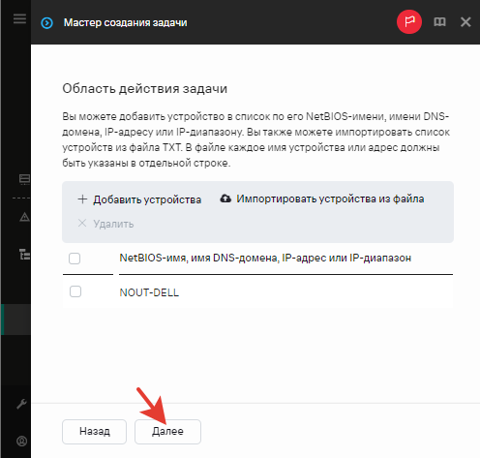Viewport: 480px width, 458px height.
Task: Open the help book icon
Action: pyautogui.click(x=439, y=22)
